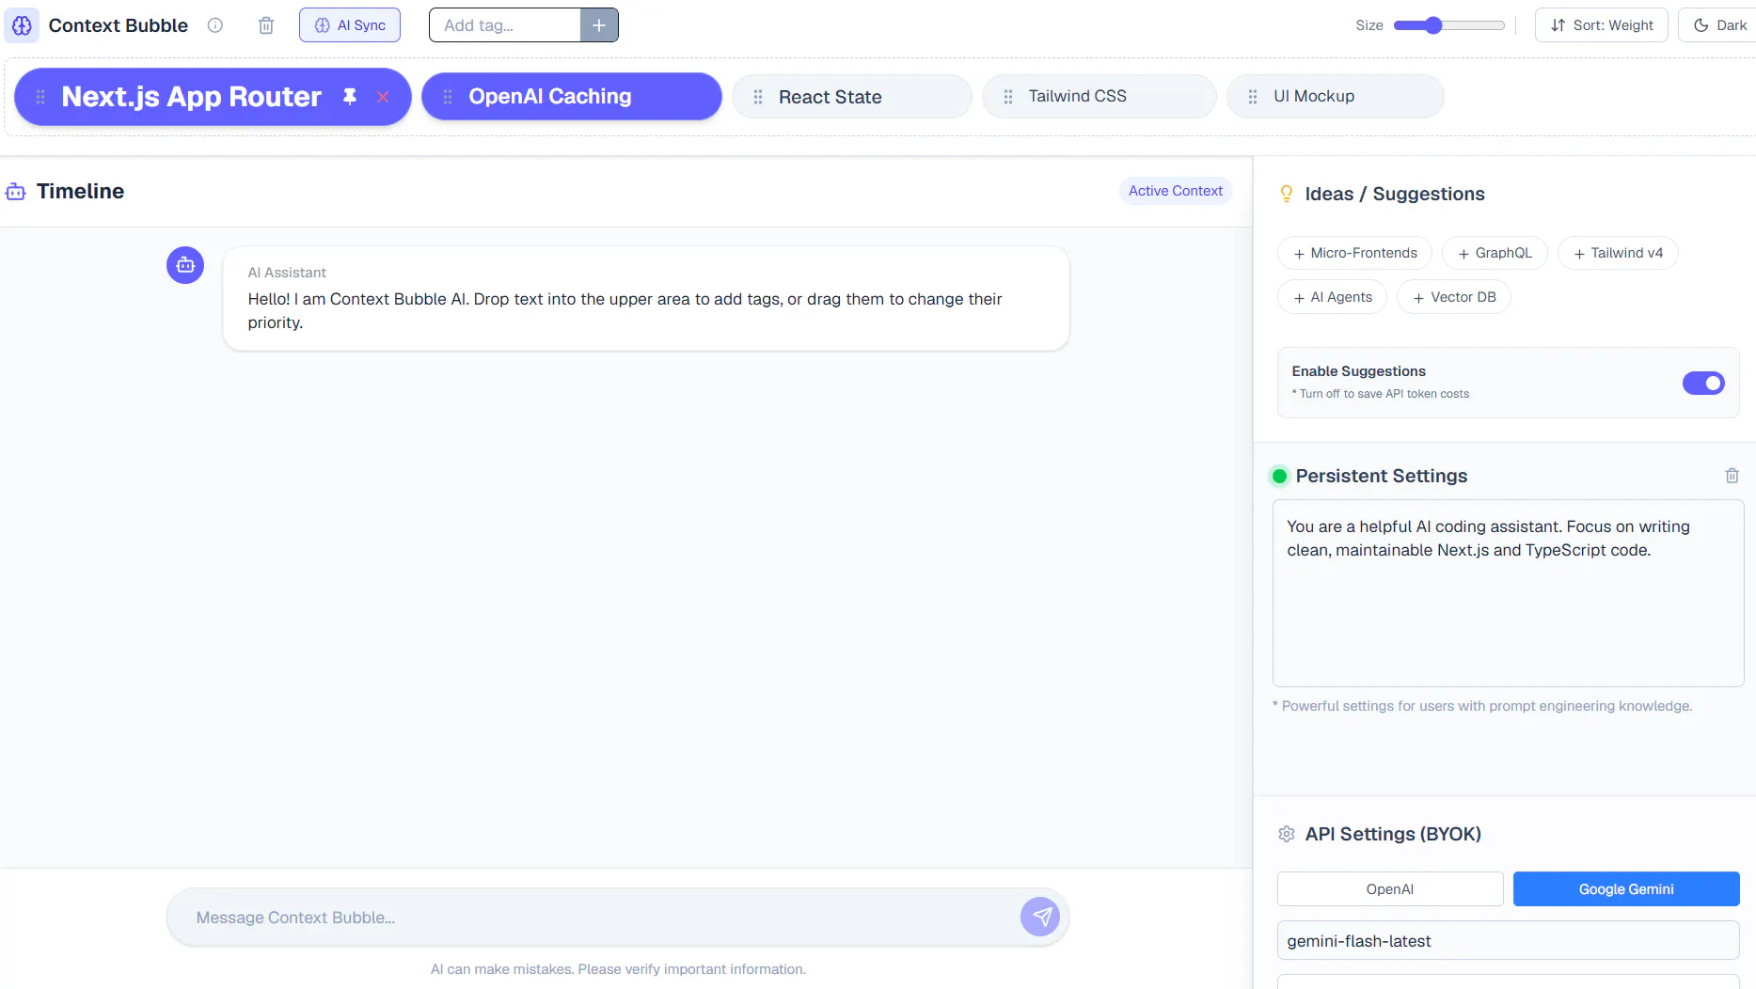The height and width of the screenshot is (989, 1756).
Task: Add the Tailwind v4 suggestion
Action: click(1618, 253)
